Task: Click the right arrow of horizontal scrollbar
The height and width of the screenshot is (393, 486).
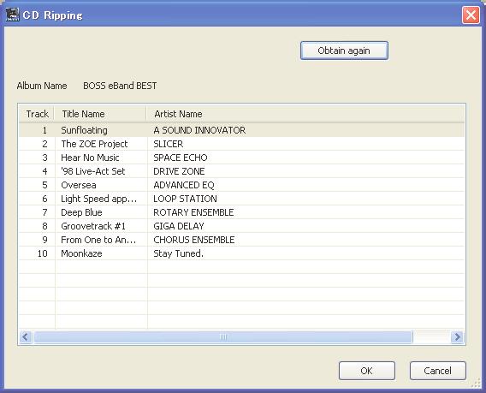Action: click(x=457, y=336)
